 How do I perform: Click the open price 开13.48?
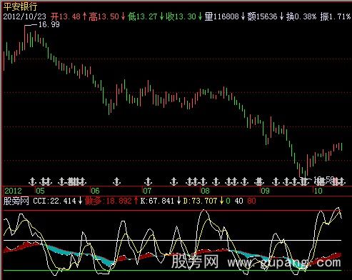(66, 16)
